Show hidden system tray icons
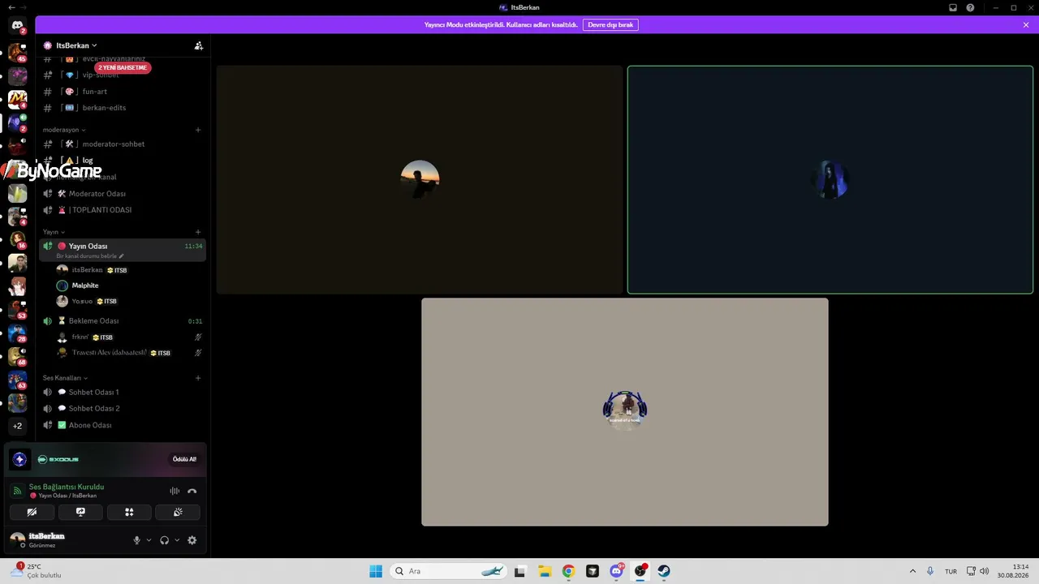The width and height of the screenshot is (1039, 584). click(912, 571)
